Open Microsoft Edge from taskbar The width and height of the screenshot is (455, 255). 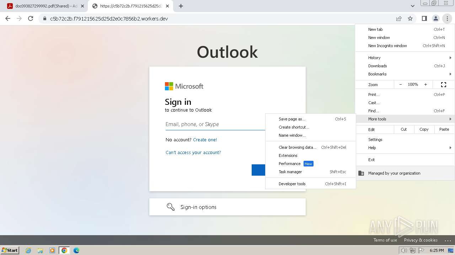[x=76, y=250]
